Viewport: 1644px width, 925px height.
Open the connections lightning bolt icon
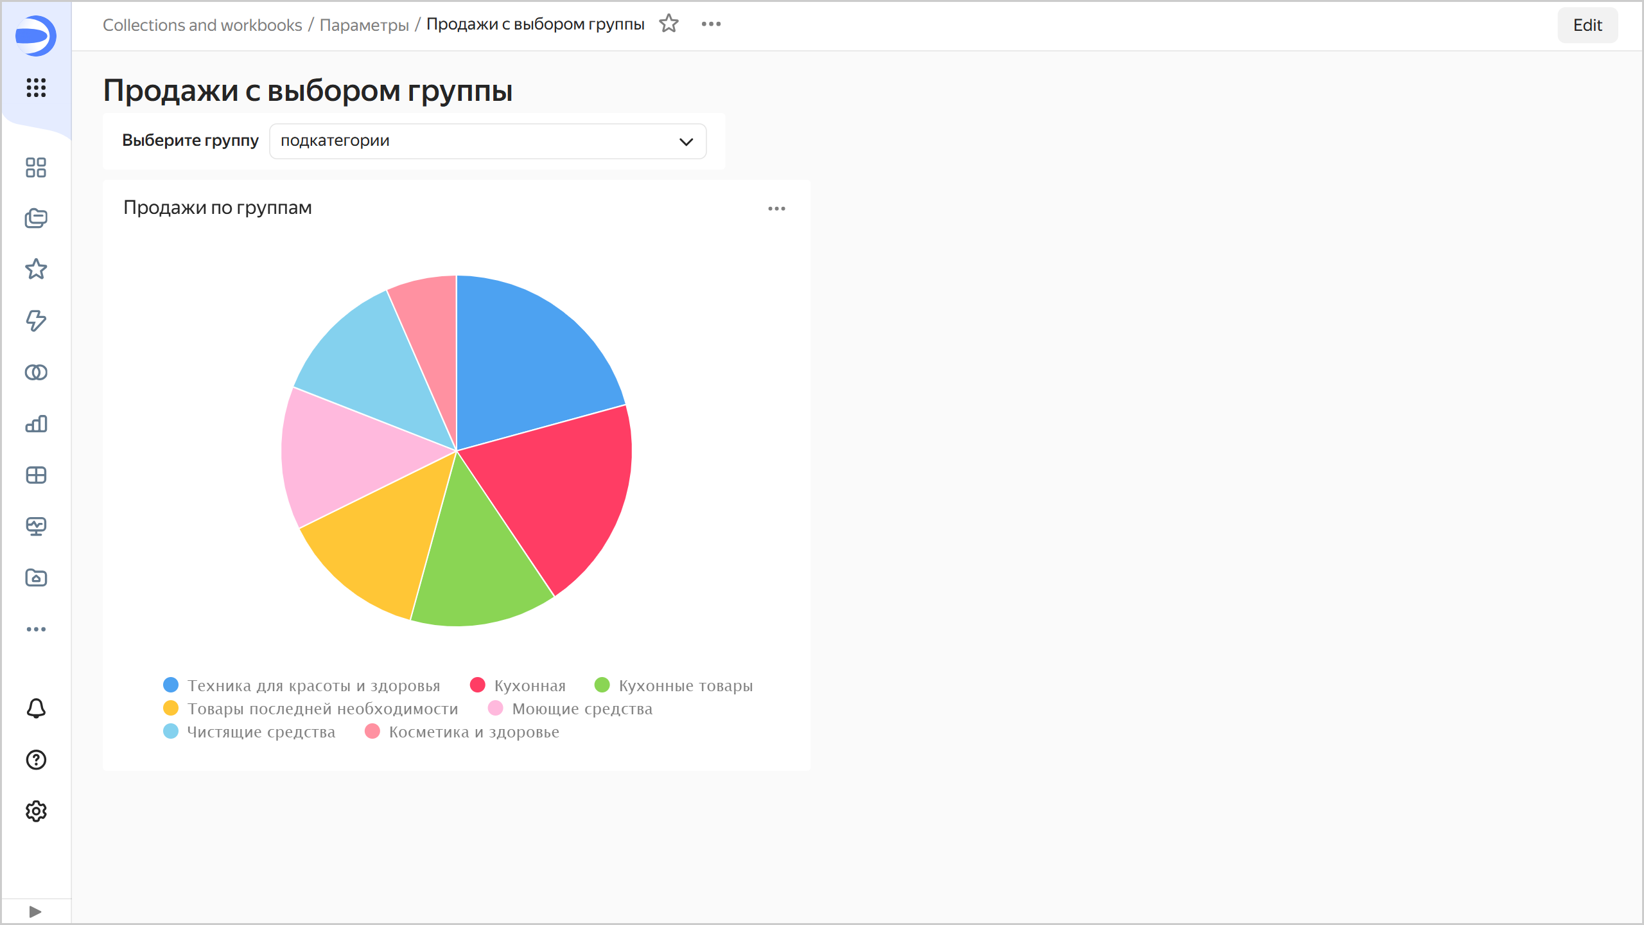pyautogui.click(x=36, y=321)
